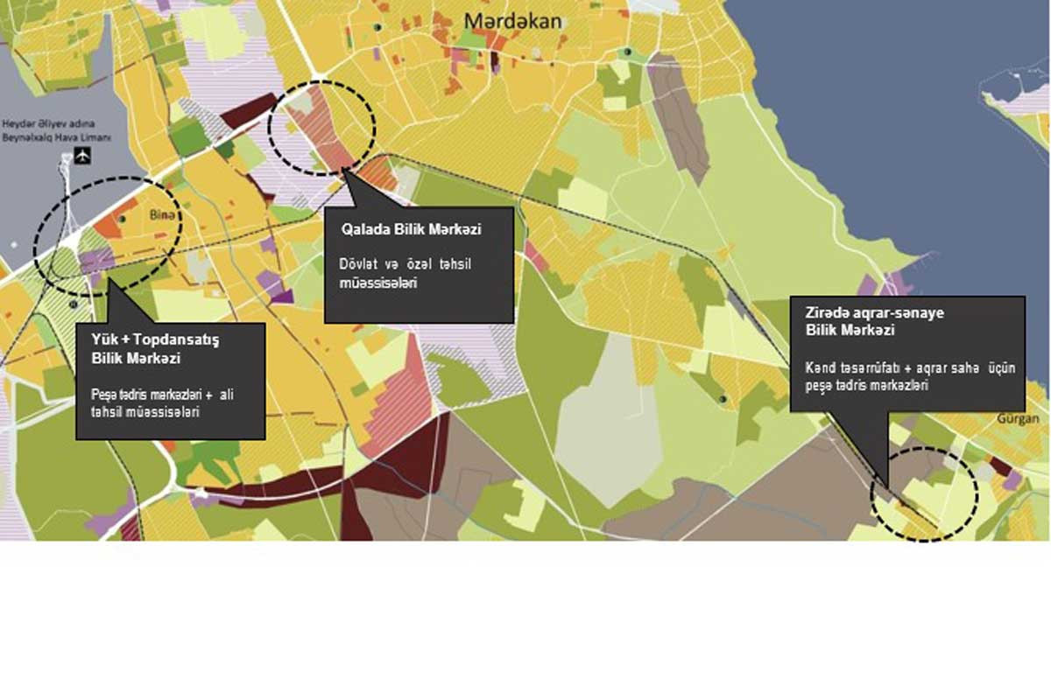Click the Yük + Topdansatış Bilik Mərkəzi heading

click(155, 348)
